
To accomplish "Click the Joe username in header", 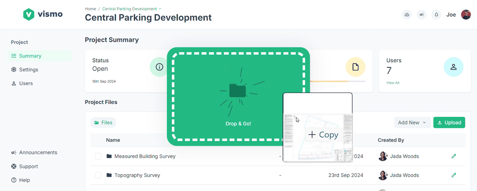I will click(x=451, y=15).
